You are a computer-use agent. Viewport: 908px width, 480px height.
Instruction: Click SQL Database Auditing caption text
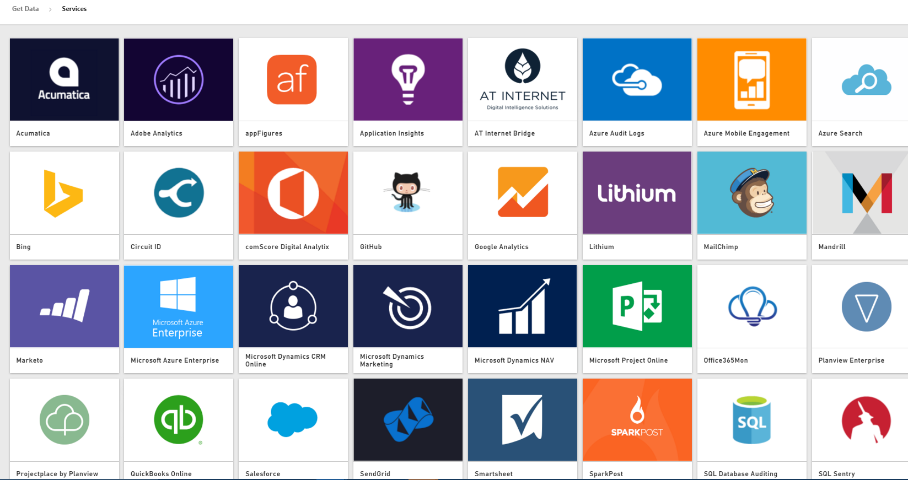point(740,474)
